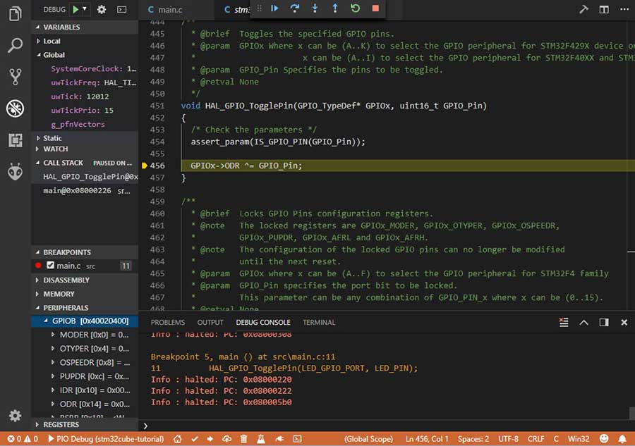Viewport: 635px width, 446px height.
Task: Switch to the TERMINAL tab
Action: (319, 322)
